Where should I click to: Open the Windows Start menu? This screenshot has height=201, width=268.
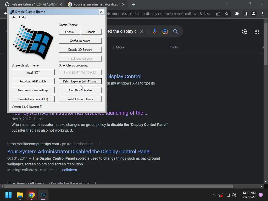(x=8, y=195)
